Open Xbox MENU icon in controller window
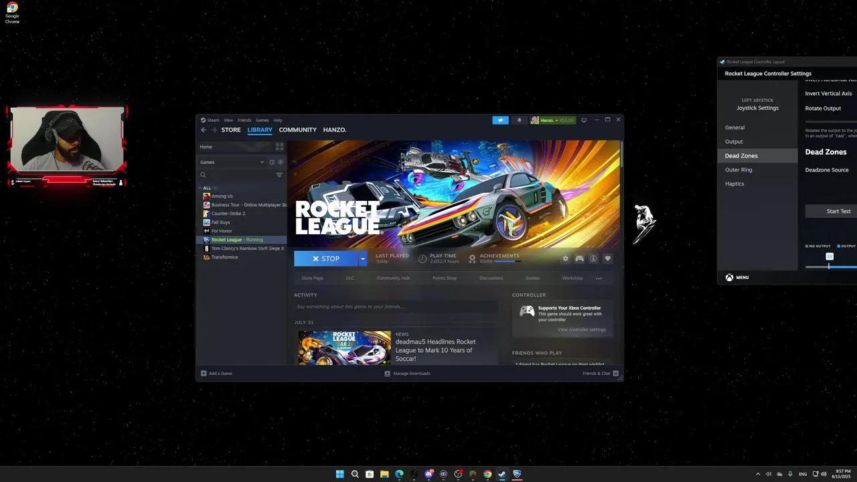The image size is (857, 482). tap(729, 277)
